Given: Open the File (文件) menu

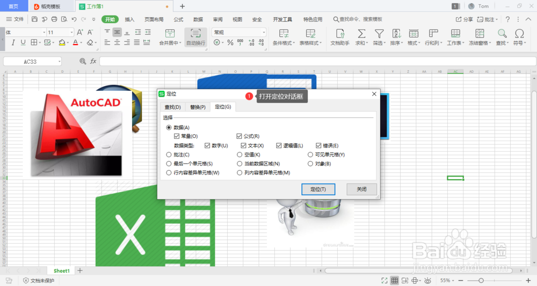Looking at the screenshot, I should pyautogui.click(x=15, y=19).
